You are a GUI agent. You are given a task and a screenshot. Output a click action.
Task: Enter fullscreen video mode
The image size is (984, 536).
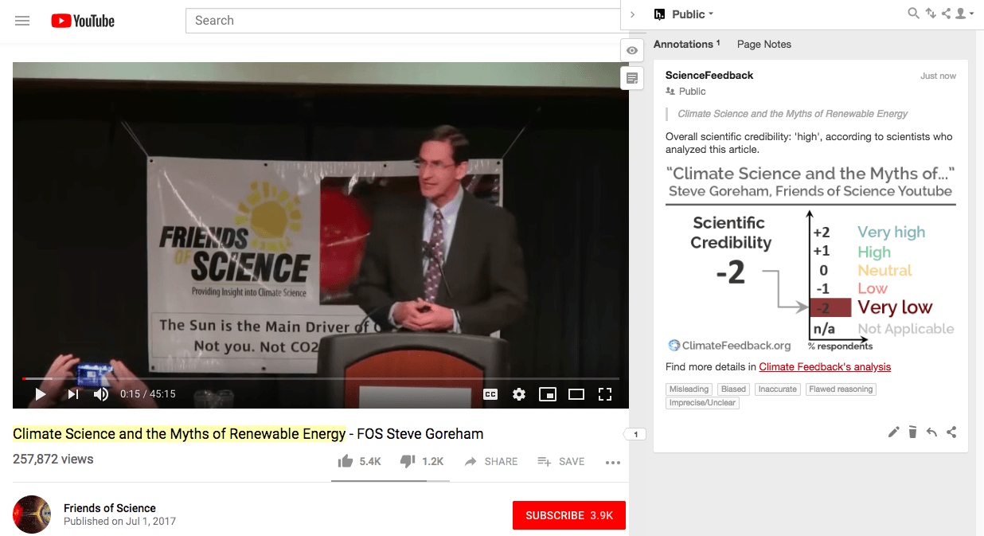coord(604,394)
